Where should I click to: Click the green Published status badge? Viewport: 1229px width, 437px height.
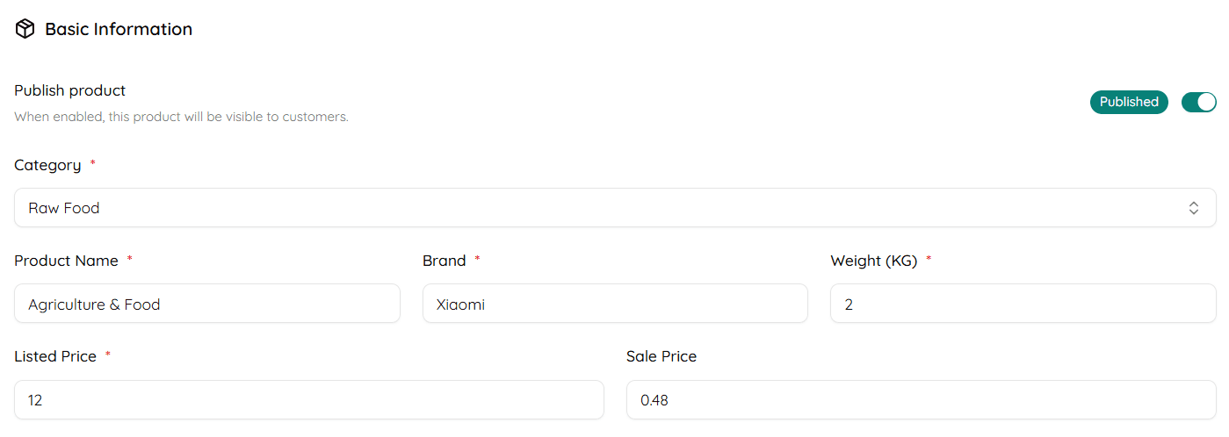[x=1129, y=102]
